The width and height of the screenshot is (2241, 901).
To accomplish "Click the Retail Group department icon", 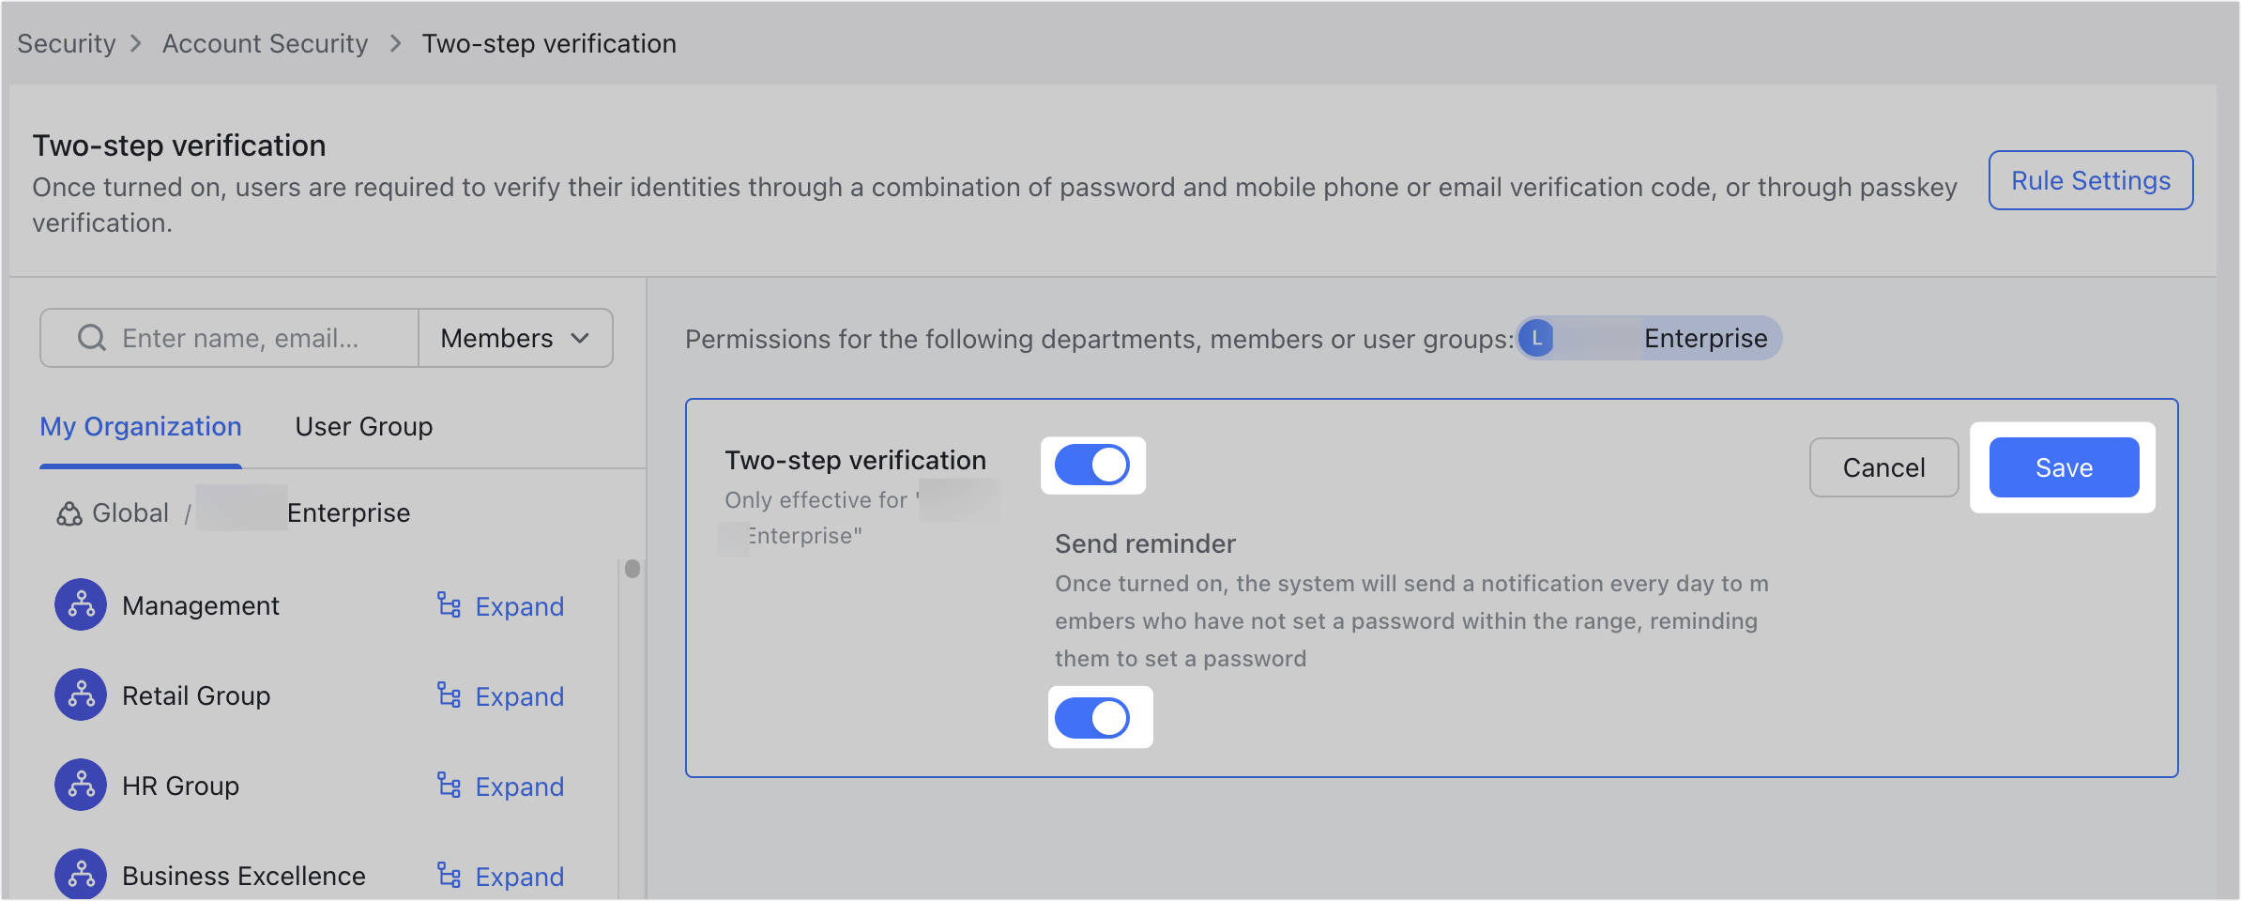I will point(81,695).
